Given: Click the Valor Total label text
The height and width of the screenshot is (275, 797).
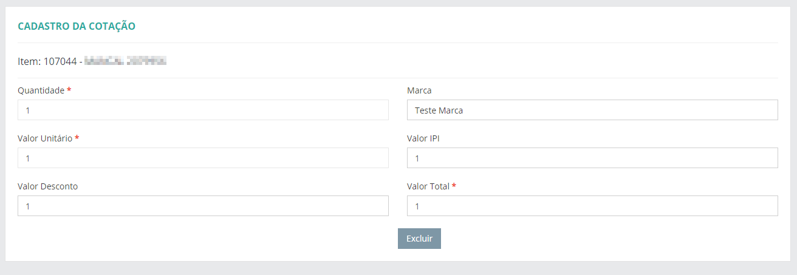Looking at the screenshot, I should 428,186.
